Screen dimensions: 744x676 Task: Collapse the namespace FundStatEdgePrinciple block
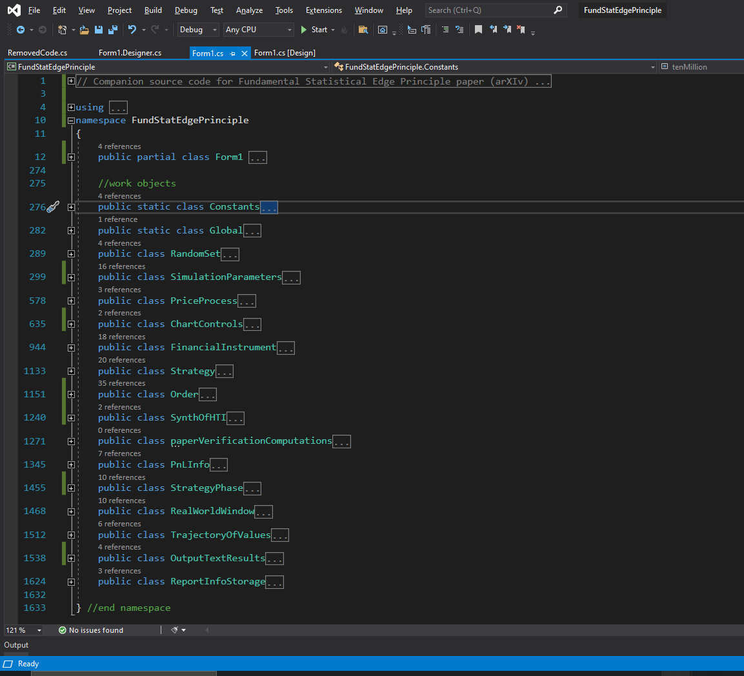point(71,121)
